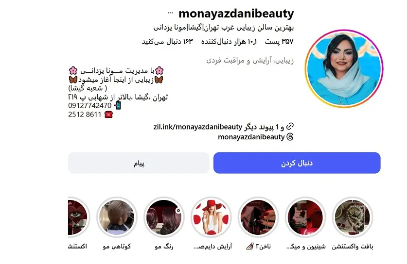Open the monayazdanibeauty Threads profile link
Screen dimensions: 407x264
251,137
